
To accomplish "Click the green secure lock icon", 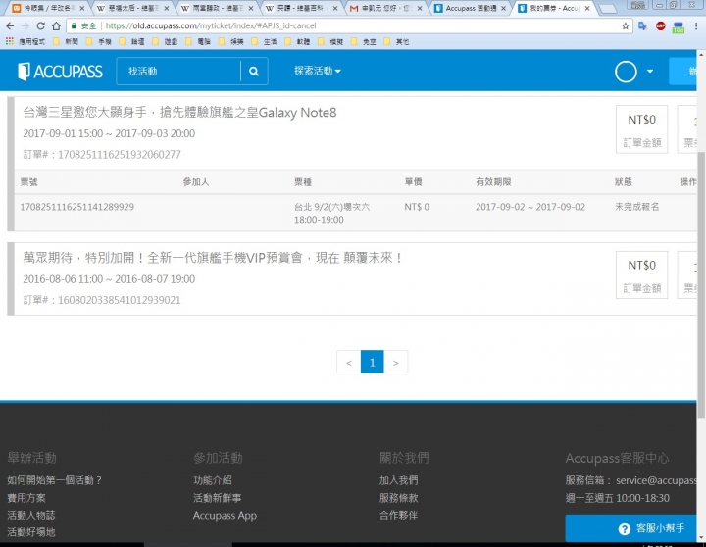I will click(74, 25).
